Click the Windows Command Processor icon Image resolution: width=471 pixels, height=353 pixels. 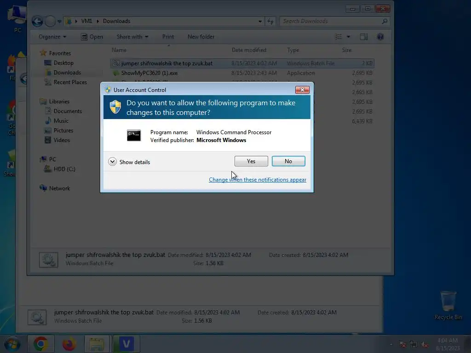[134, 136]
